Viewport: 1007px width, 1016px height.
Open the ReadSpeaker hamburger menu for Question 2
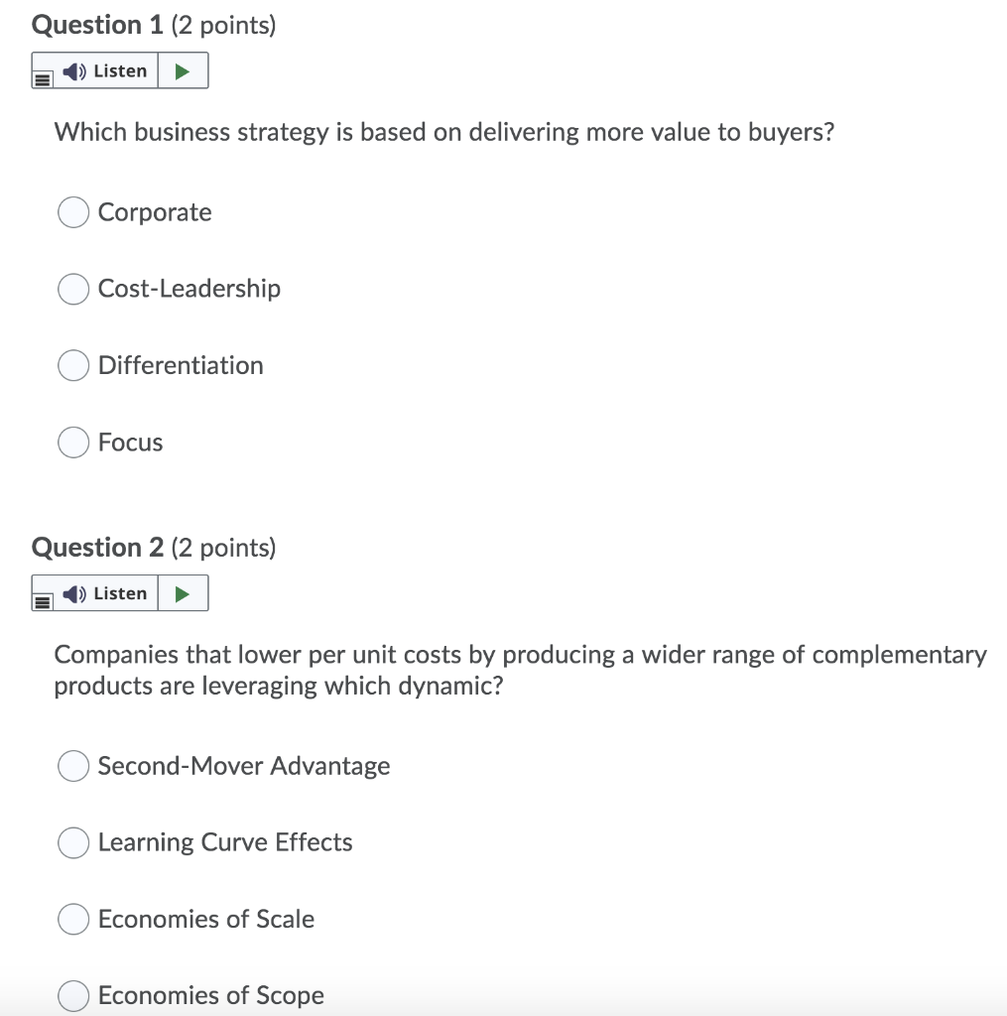click(x=42, y=599)
